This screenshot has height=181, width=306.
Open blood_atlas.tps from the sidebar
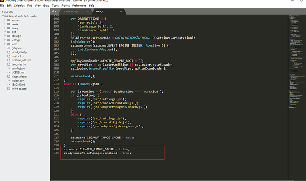pos(20,52)
